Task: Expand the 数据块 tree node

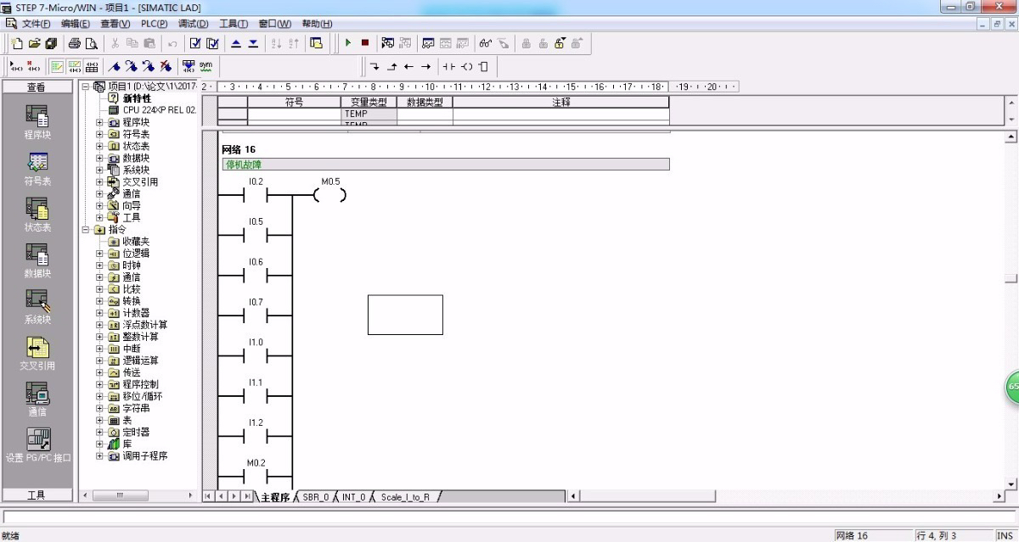Action: [99, 158]
